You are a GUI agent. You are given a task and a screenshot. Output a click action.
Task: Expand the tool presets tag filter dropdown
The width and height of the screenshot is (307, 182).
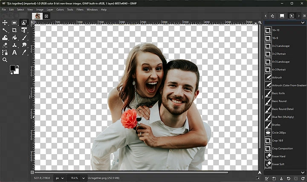[x=303, y=23]
